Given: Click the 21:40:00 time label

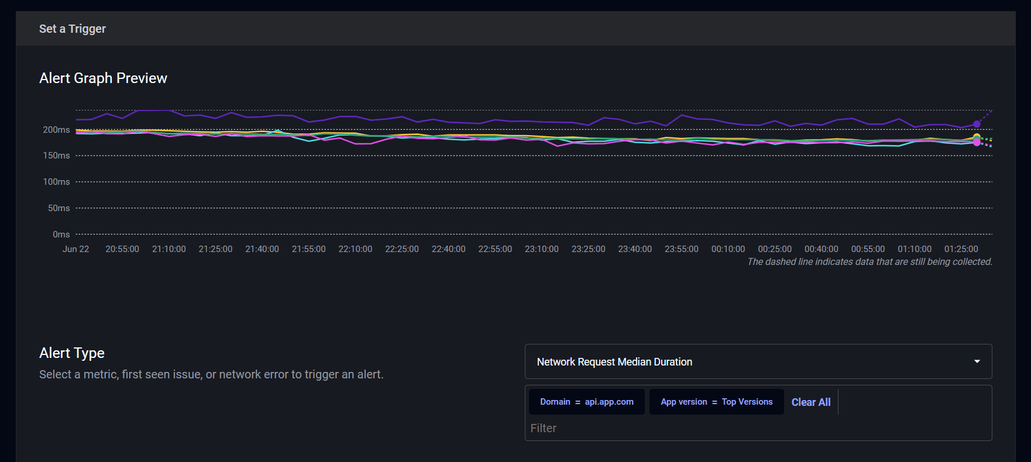Looking at the screenshot, I should pos(262,249).
